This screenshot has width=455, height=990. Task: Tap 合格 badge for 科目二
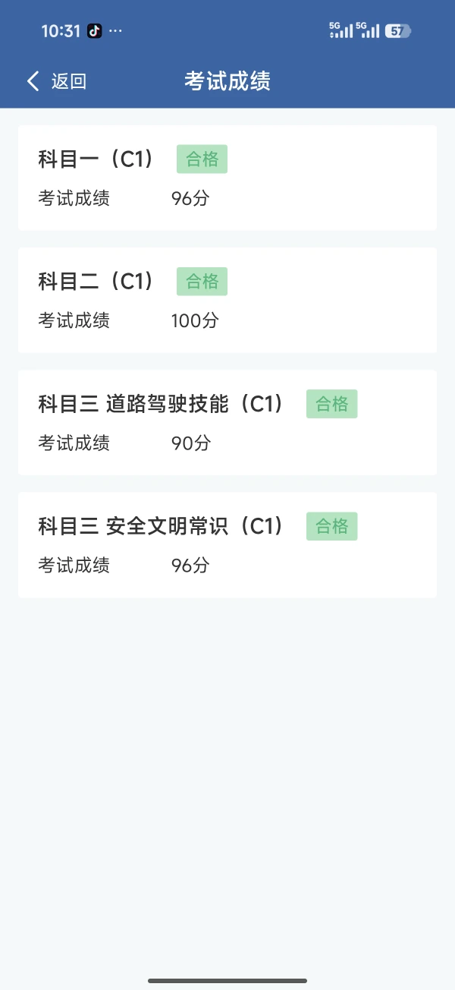[202, 282]
